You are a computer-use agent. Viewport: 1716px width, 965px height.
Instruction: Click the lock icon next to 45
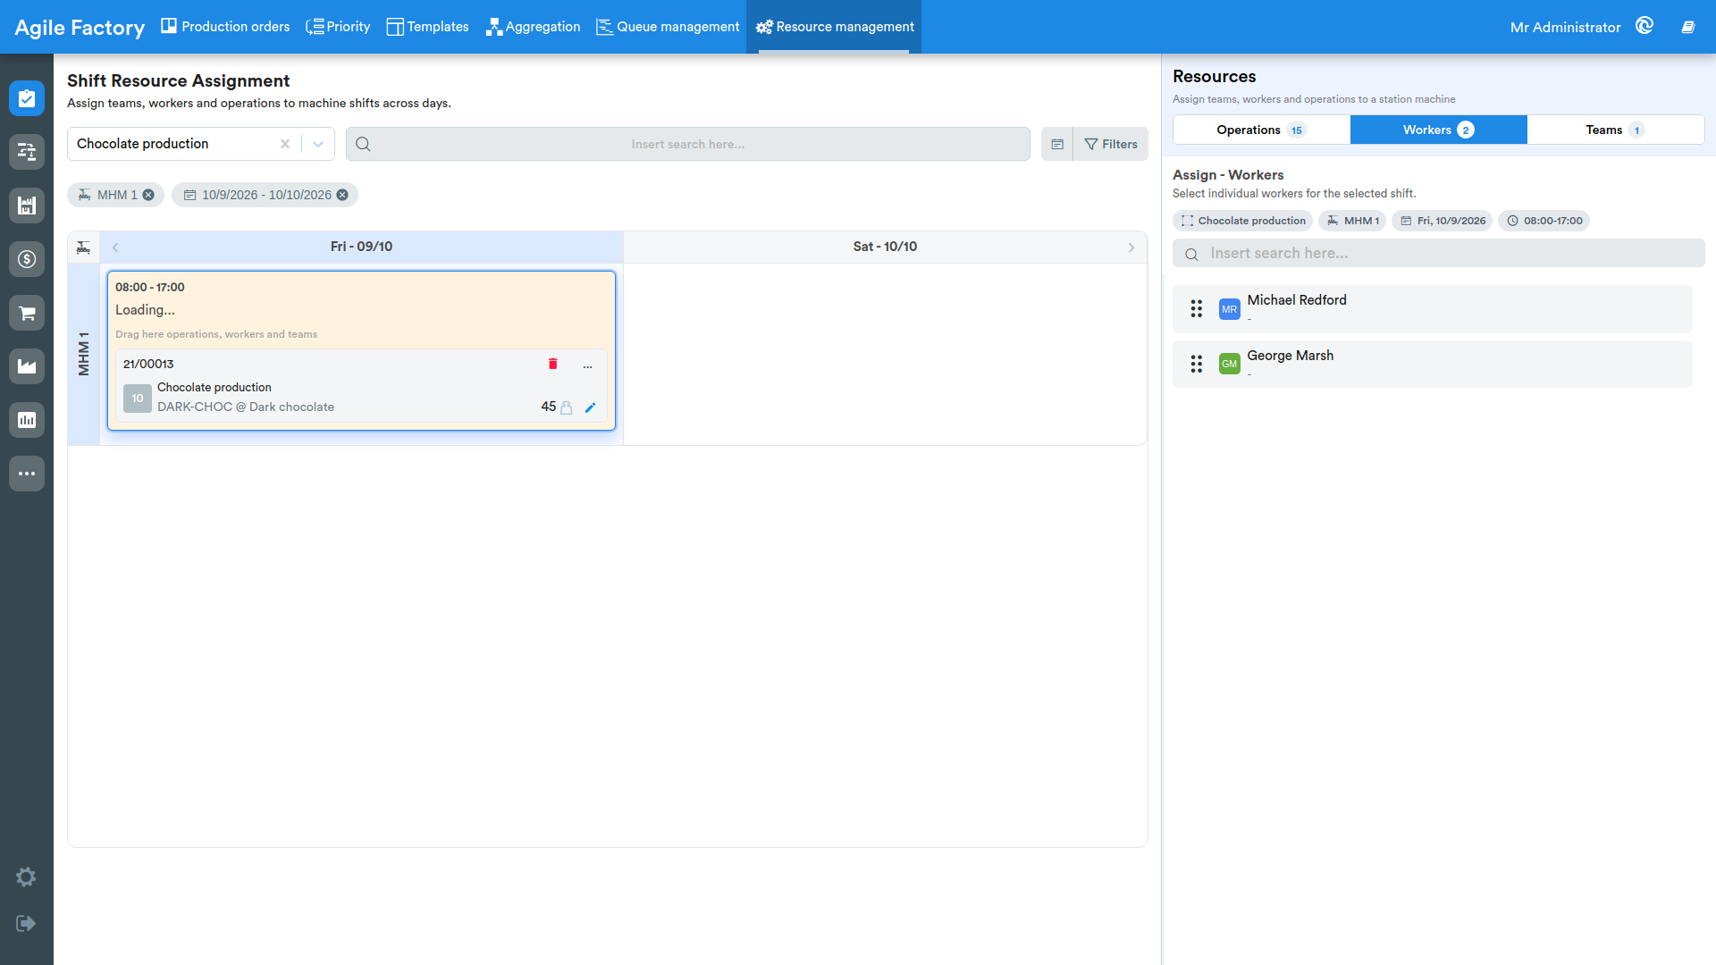pos(566,407)
